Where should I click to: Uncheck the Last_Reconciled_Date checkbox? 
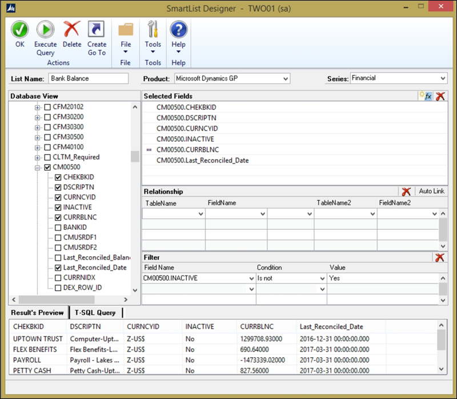click(x=58, y=268)
